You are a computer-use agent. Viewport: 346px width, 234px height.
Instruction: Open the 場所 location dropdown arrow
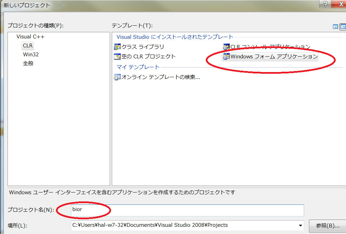[300, 225]
